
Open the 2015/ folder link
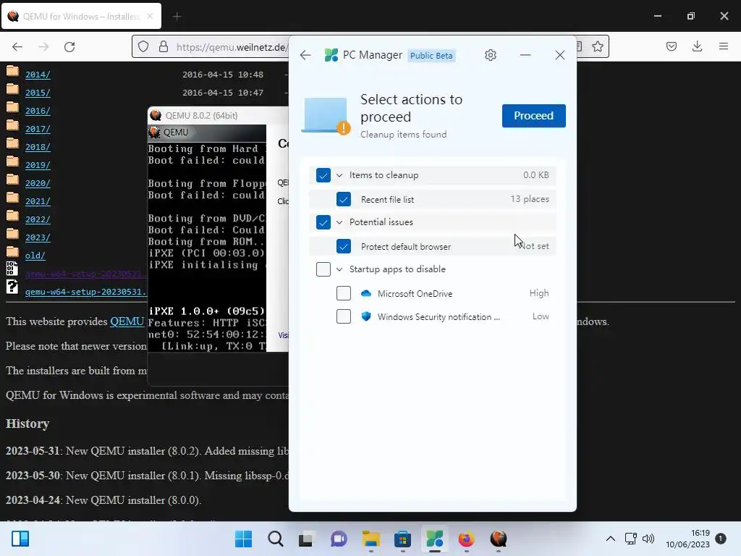38,93
